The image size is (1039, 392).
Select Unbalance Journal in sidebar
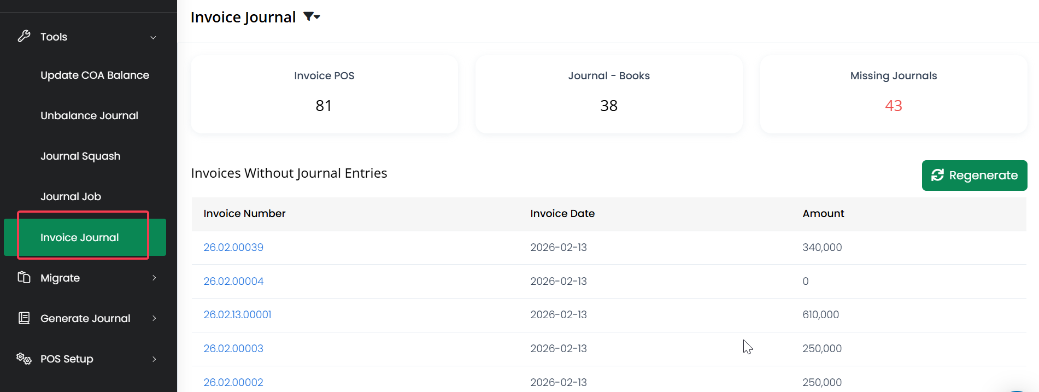tap(89, 116)
